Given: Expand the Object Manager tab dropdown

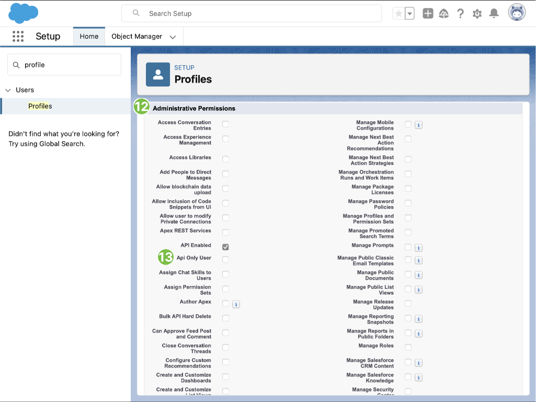Looking at the screenshot, I should click(x=173, y=37).
